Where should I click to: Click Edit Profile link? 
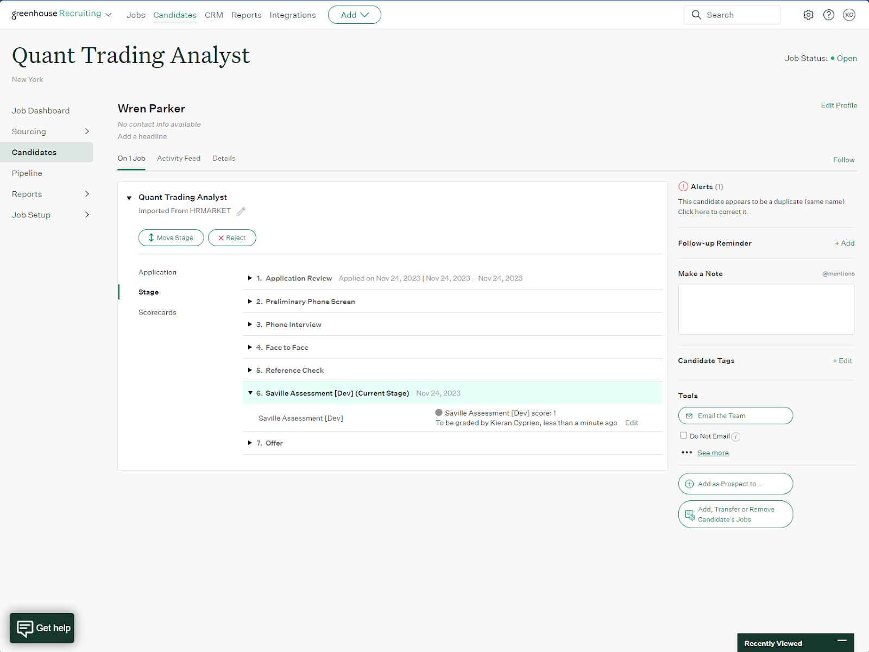pyautogui.click(x=839, y=105)
